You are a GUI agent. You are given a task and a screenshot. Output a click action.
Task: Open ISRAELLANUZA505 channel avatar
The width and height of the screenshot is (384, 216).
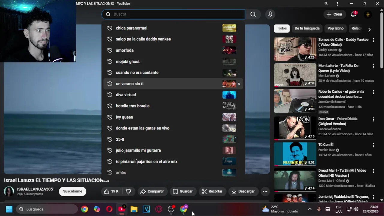click(x=9, y=191)
